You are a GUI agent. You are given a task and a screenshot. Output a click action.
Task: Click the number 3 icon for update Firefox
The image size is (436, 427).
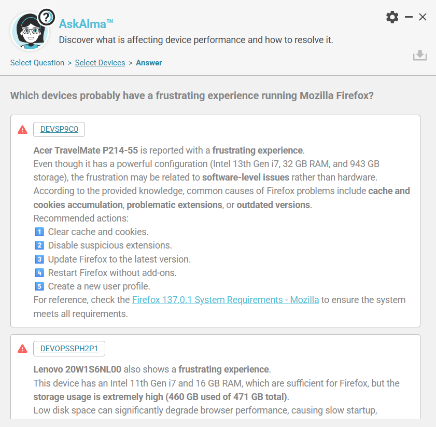[x=39, y=259]
